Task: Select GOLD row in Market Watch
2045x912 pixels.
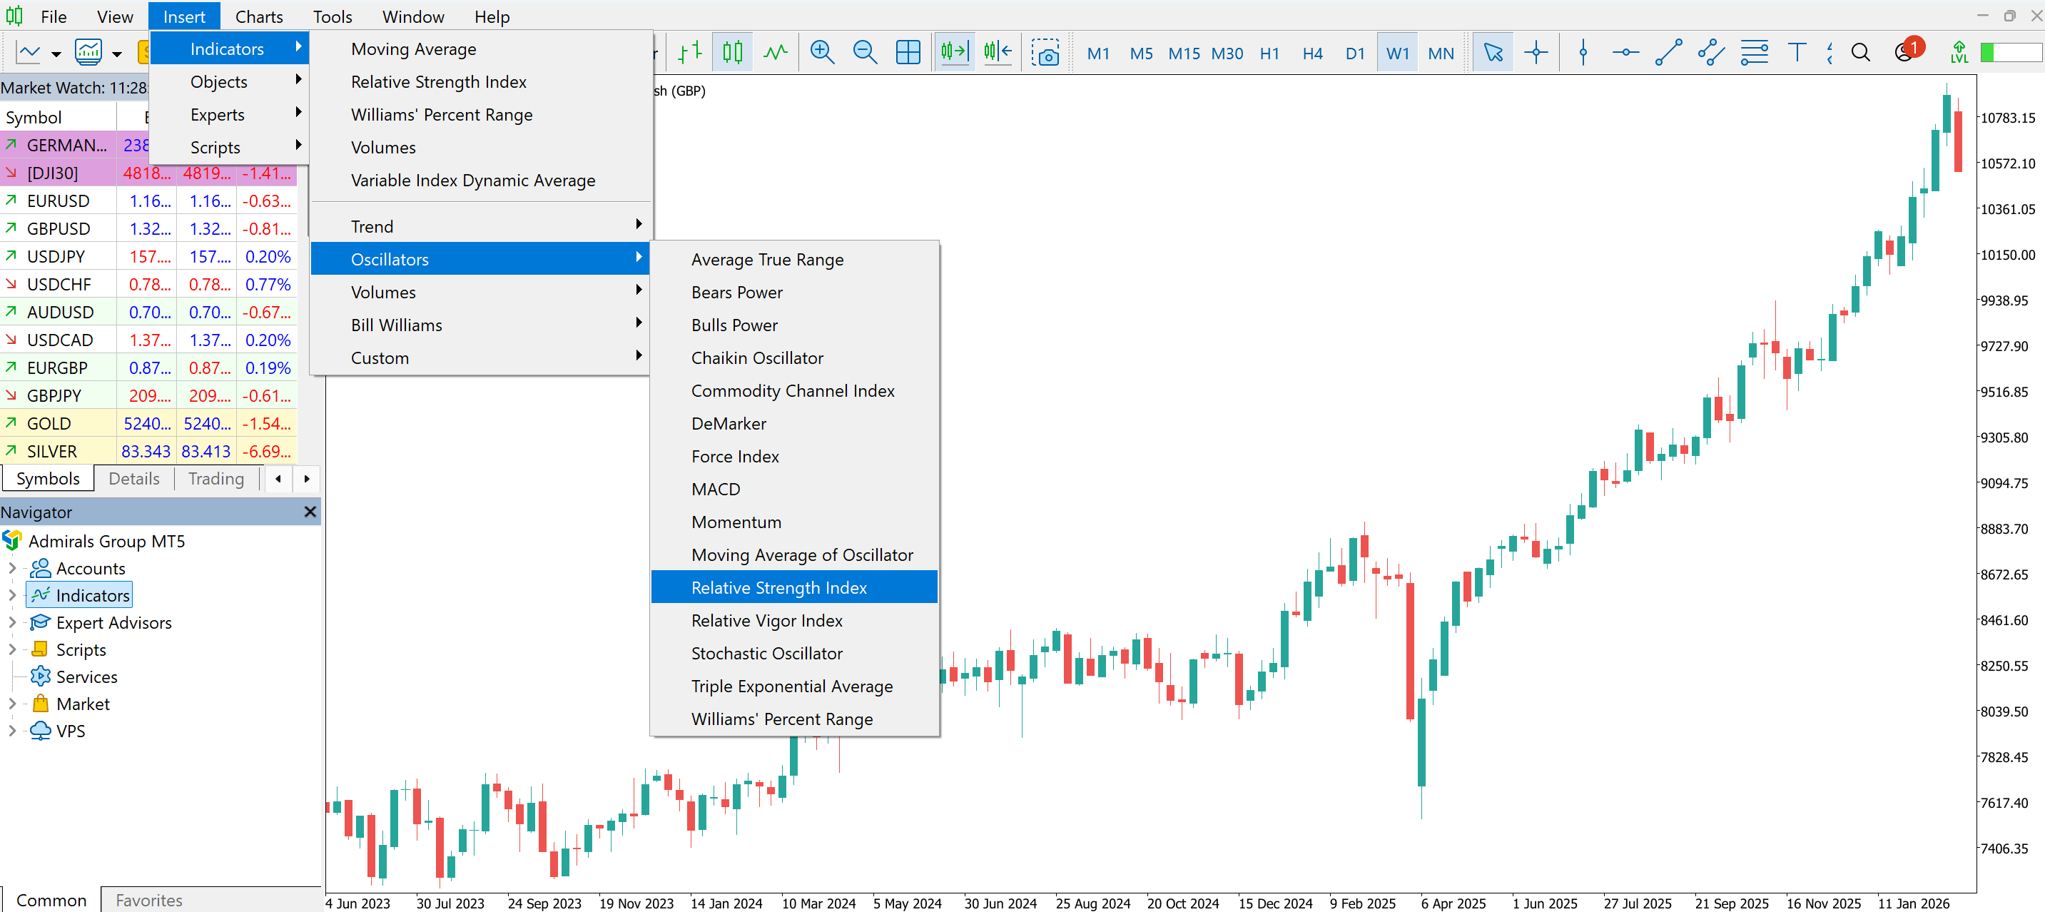Action: point(148,424)
